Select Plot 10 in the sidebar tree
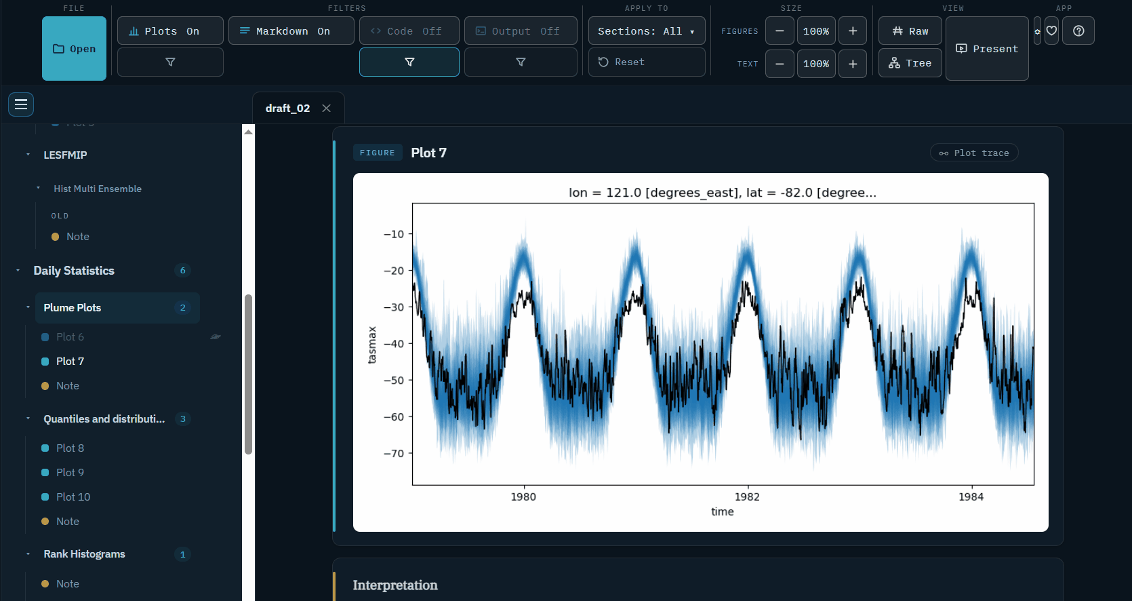This screenshot has width=1132, height=601. tap(73, 497)
